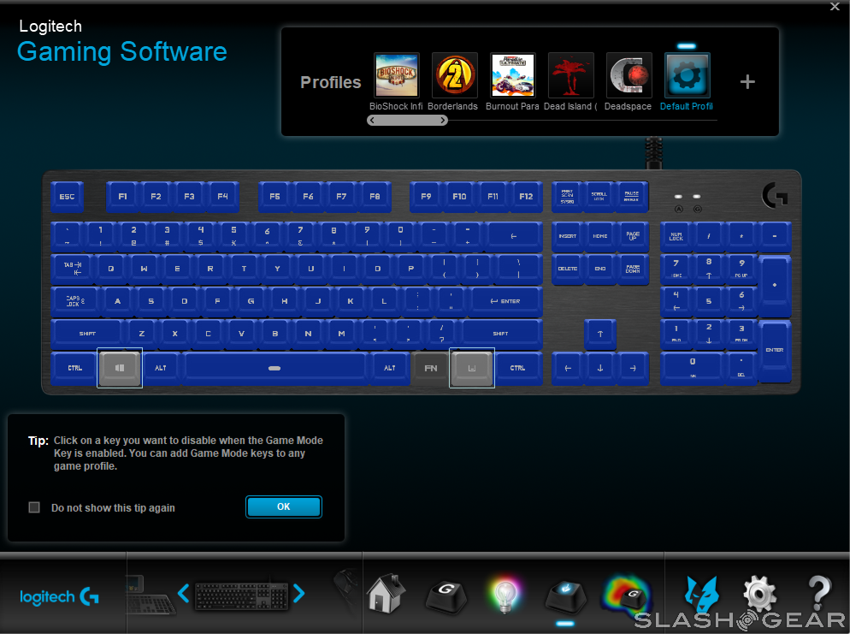This screenshot has height=634, width=850.
Task: Disable the right CTRL key
Action: 517,368
